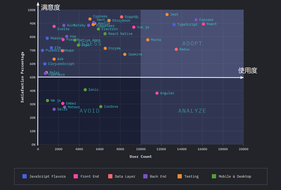The width and height of the screenshot is (281, 190).
Task: Toggle Front End legend entry
Action: 86,176
